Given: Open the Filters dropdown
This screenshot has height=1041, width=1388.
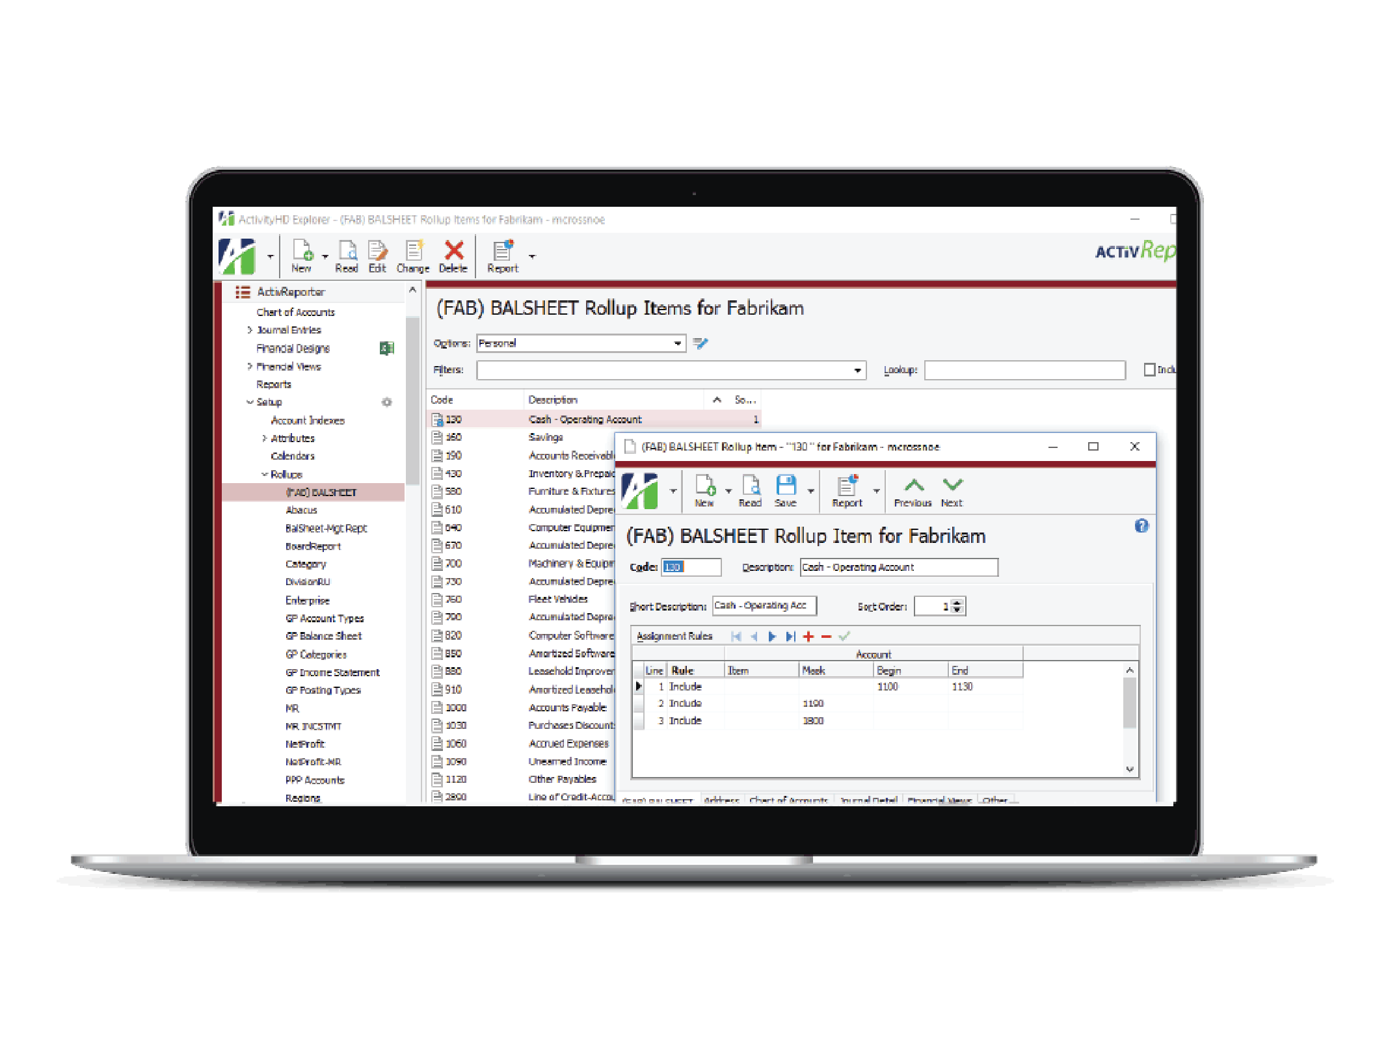Looking at the screenshot, I should click(858, 371).
